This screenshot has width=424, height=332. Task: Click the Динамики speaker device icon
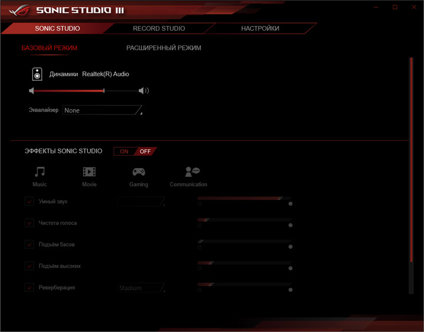click(37, 74)
